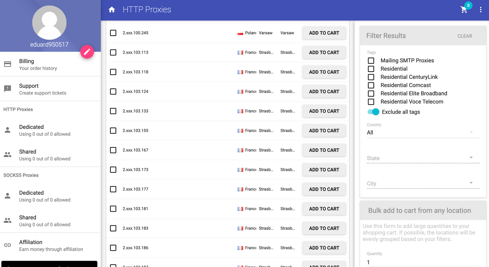The image size is (489, 267).
Task: Click the Affiliation link icon
Action: click(8, 245)
